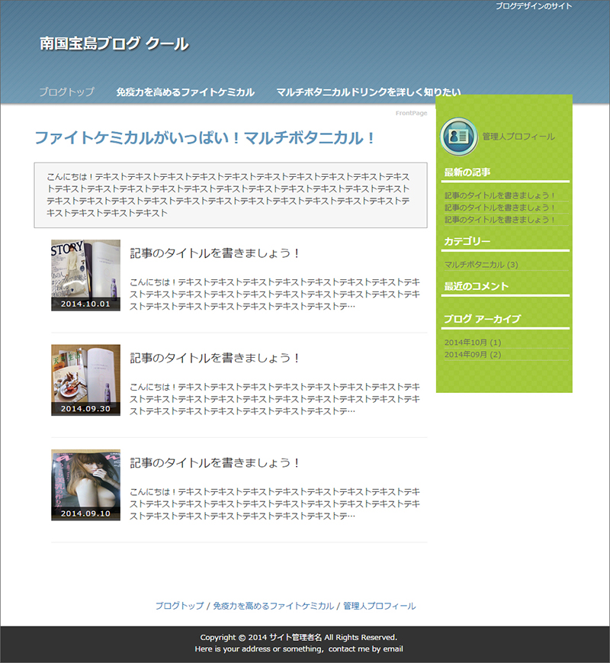Click the article title beside the 2014.09.10 thumbnail

tap(216, 463)
